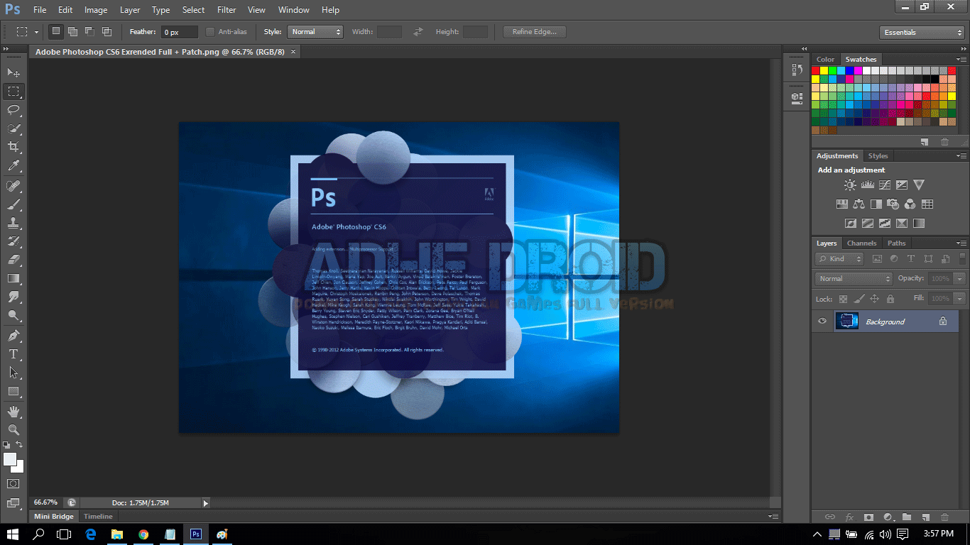Open the Layers panel options menu

click(x=961, y=243)
